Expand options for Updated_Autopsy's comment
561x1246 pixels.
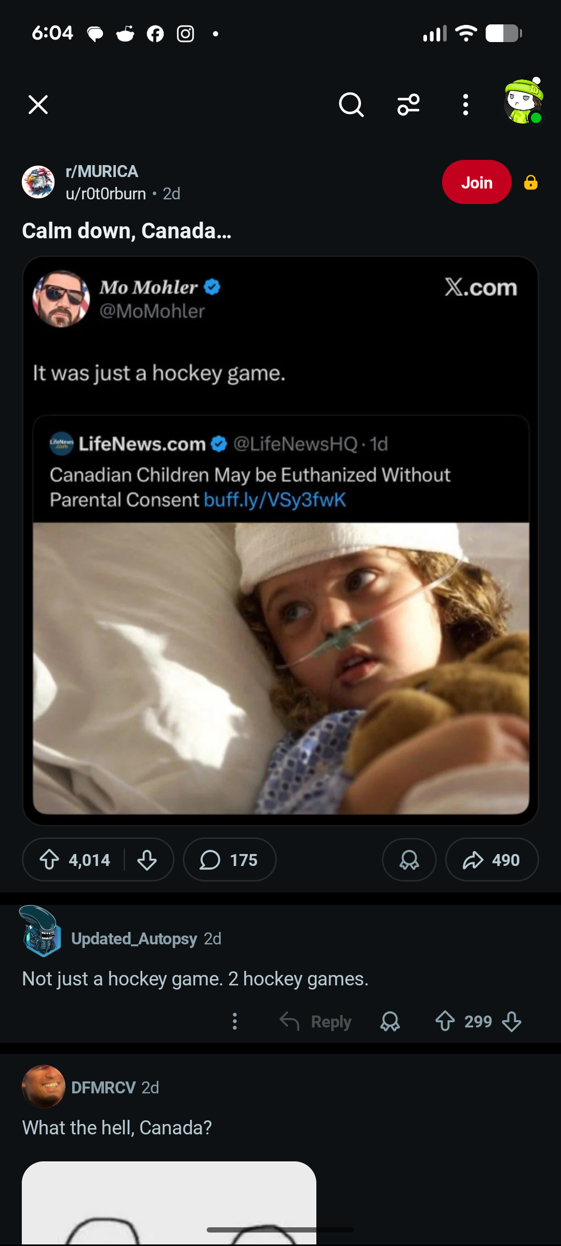[x=235, y=1021]
